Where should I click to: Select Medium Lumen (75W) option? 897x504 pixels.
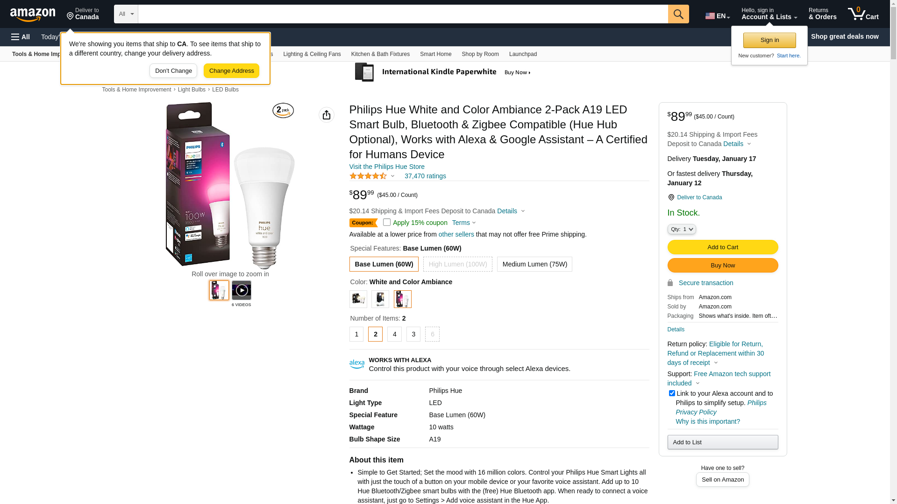click(x=534, y=264)
